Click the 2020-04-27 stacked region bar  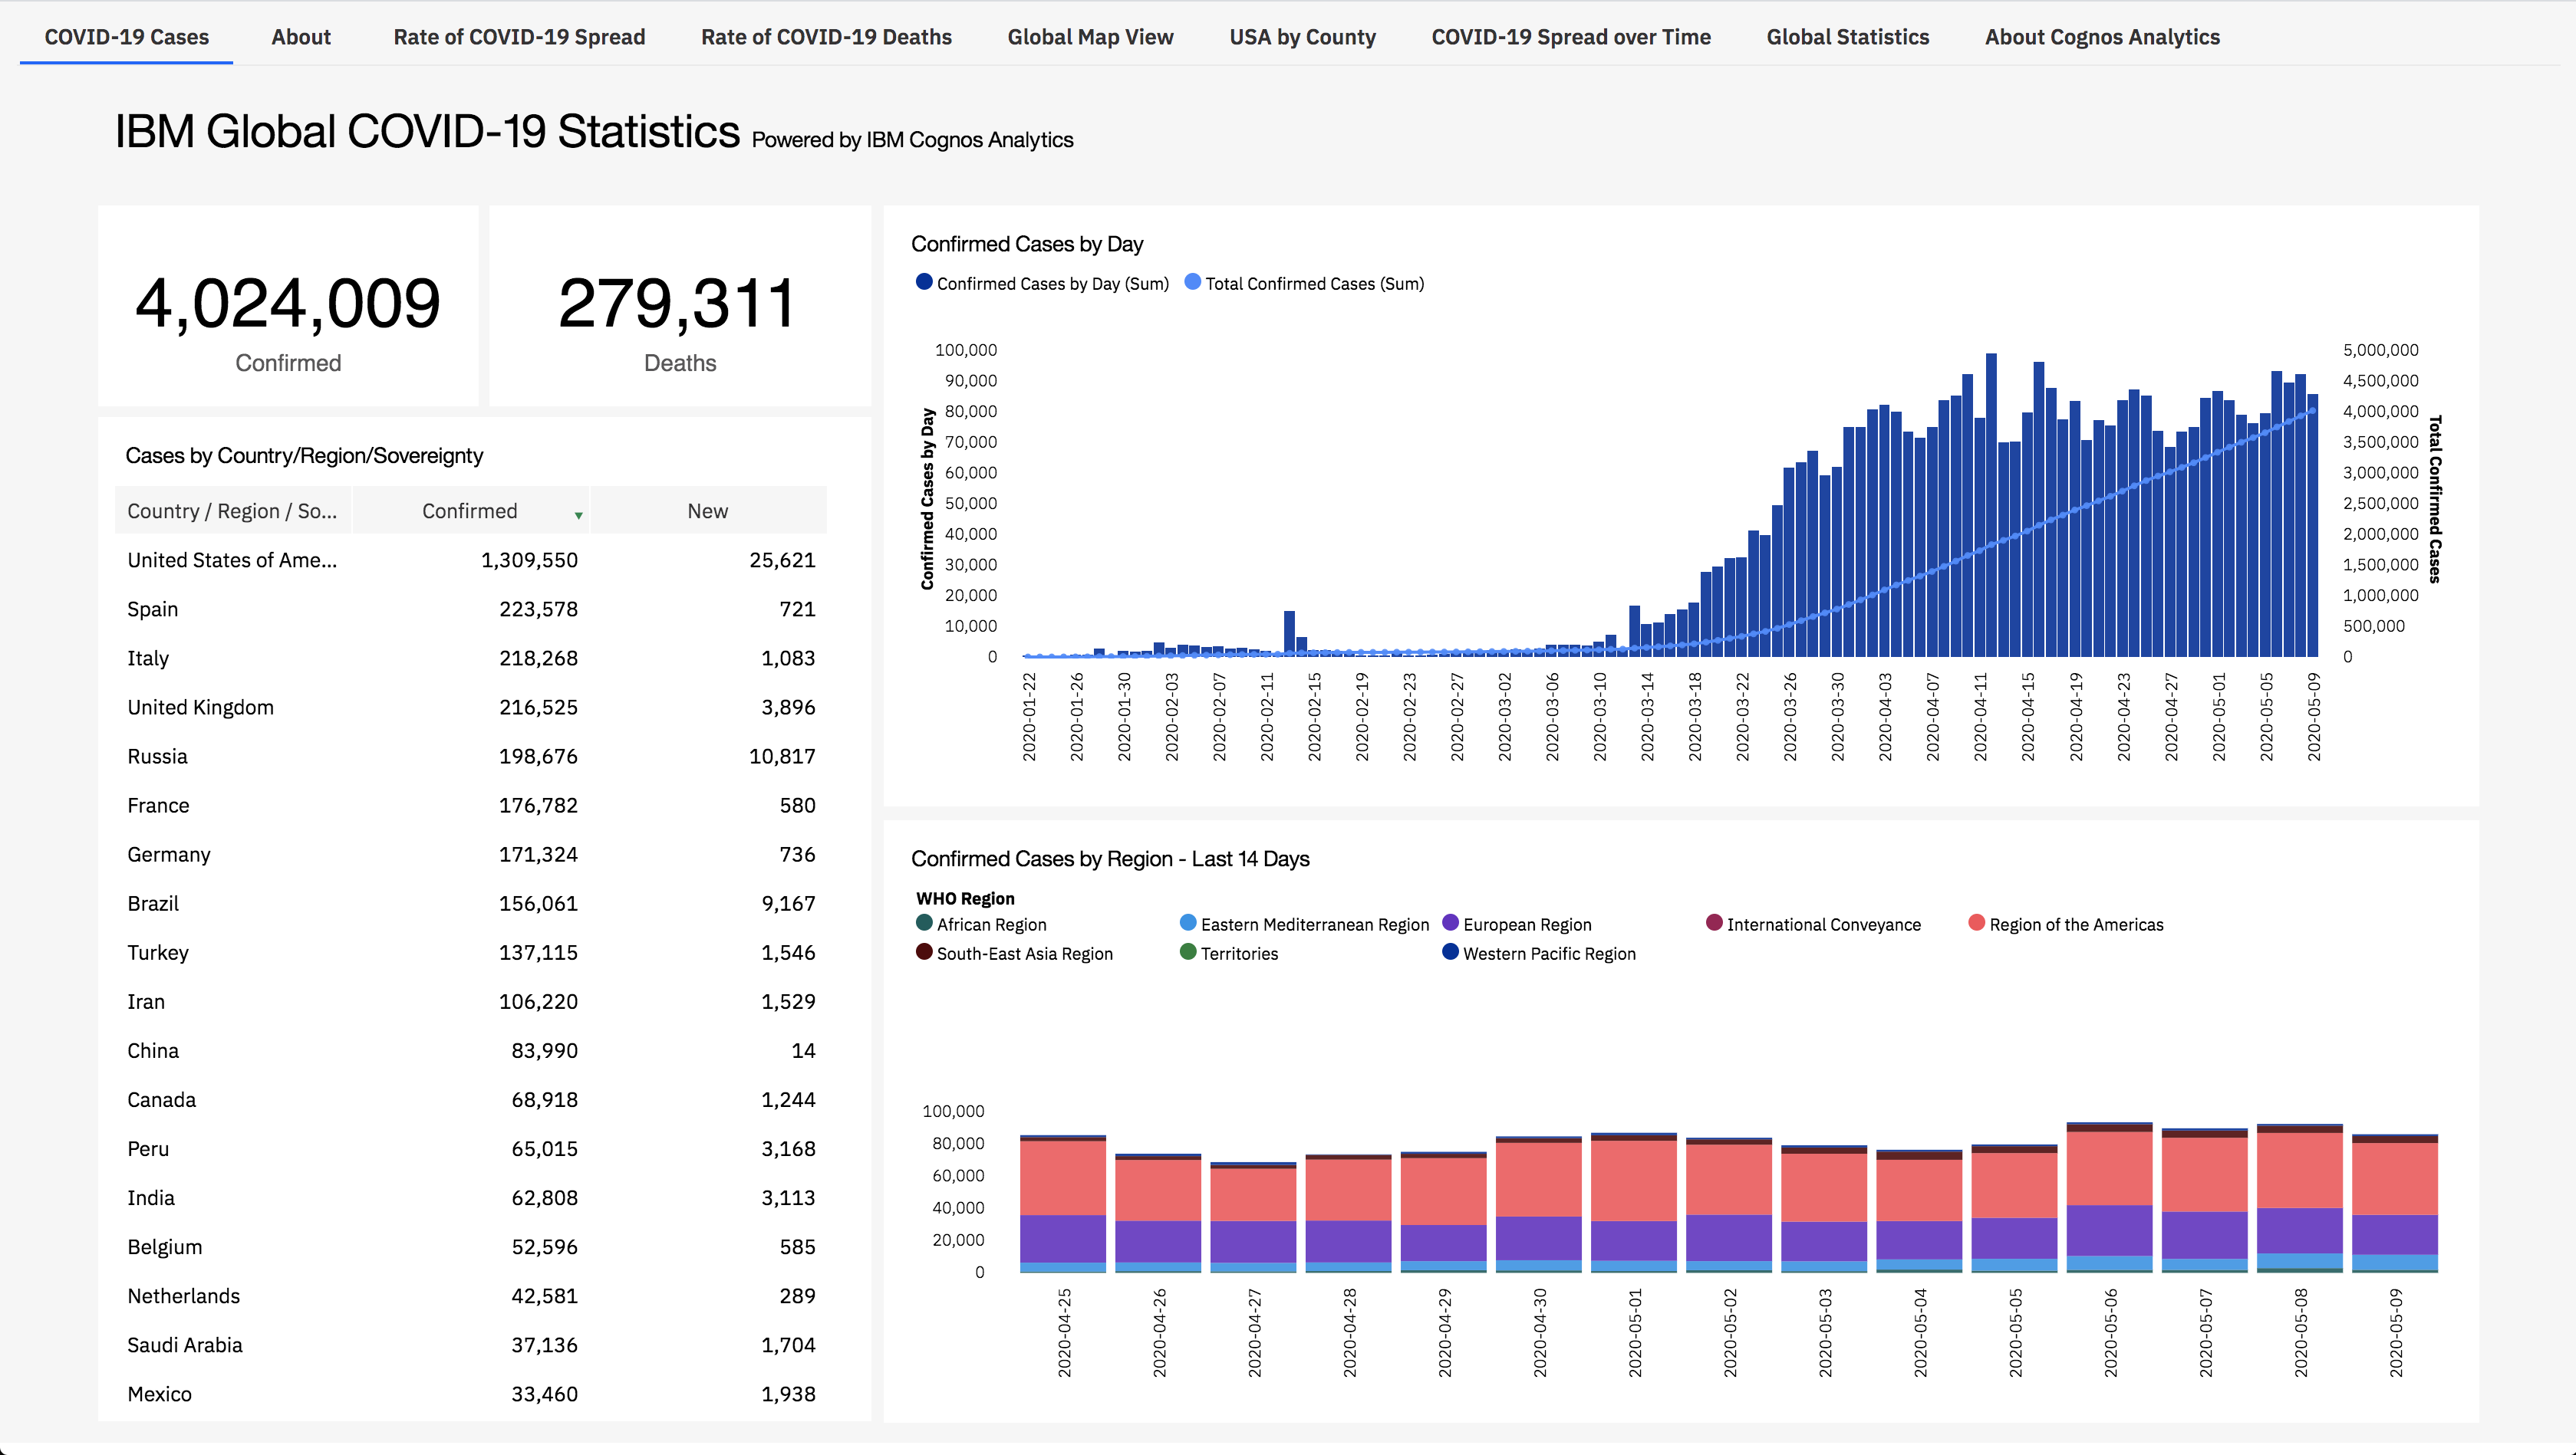(1253, 1217)
